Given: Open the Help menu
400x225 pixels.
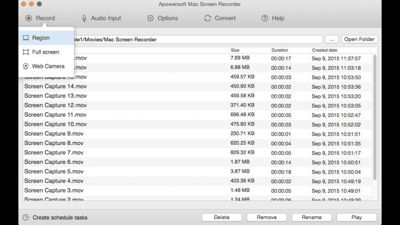Looking at the screenshot, I should [x=273, y=18].
